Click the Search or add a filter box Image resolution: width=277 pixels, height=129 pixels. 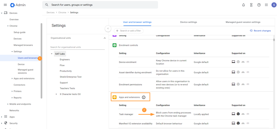[128, 31]
